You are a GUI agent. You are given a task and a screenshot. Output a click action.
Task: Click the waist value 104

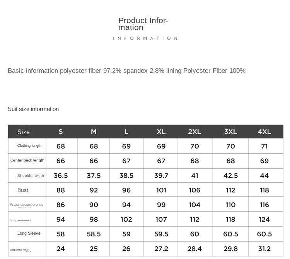click(x=194, y=205)
